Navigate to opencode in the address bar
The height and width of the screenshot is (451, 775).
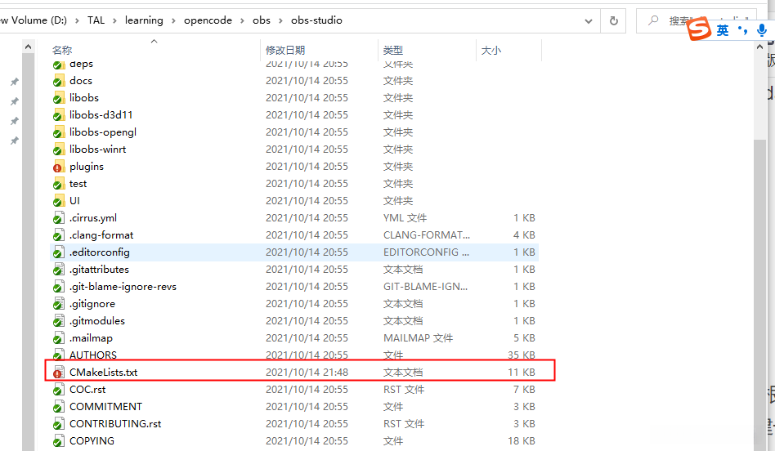[208, 20]
